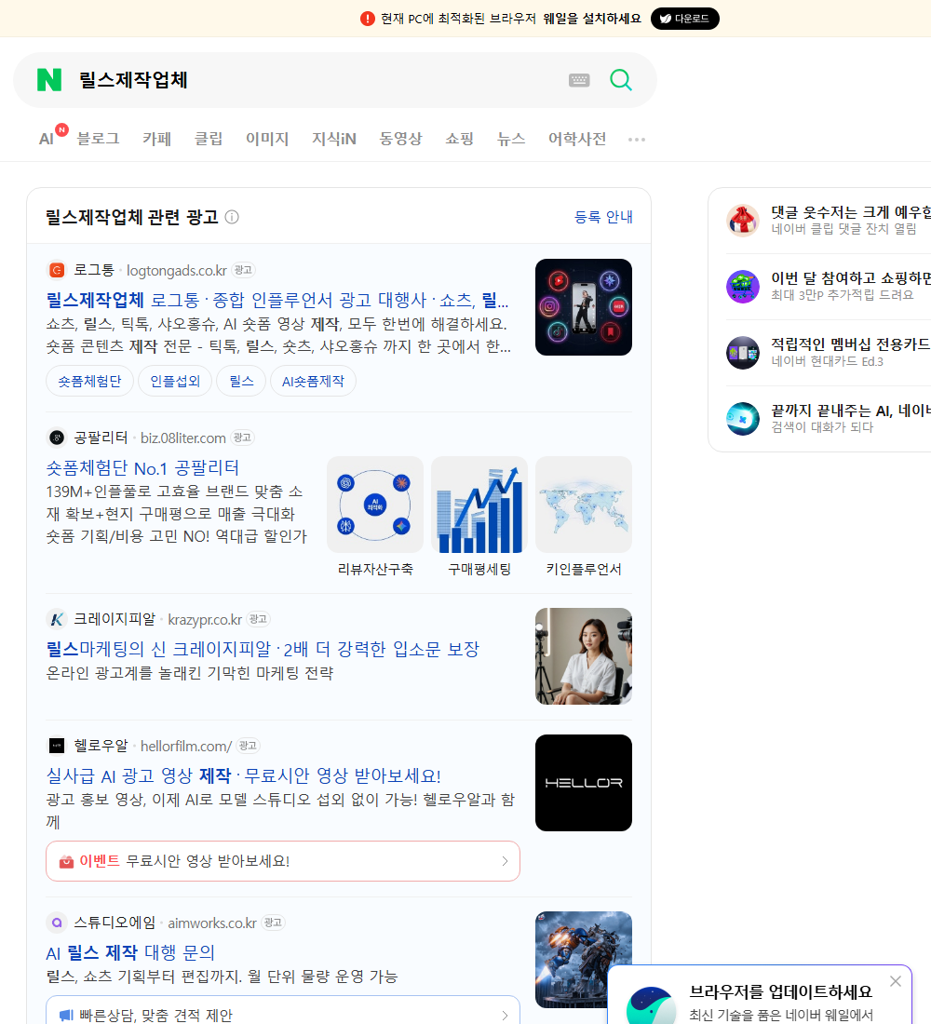
Task: Close the browser update popup
Action: click(x=896, y=981)
